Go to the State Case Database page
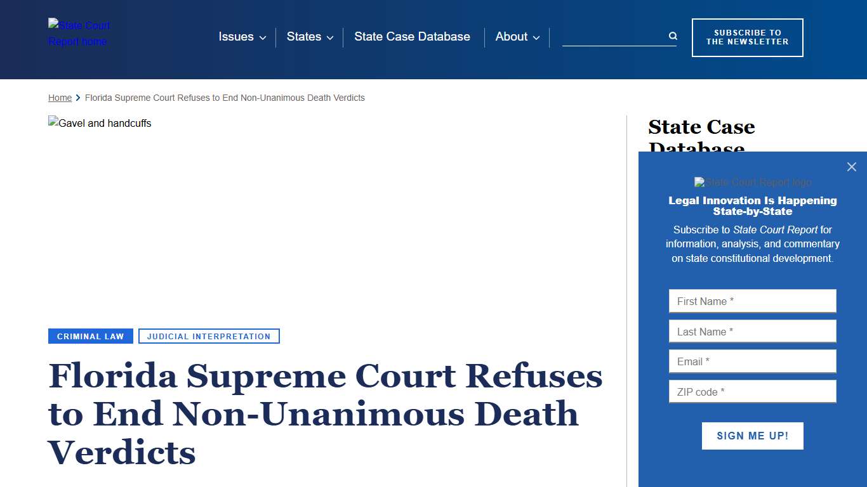The height and width of the screenshot is (487, 867). point(412,37)
